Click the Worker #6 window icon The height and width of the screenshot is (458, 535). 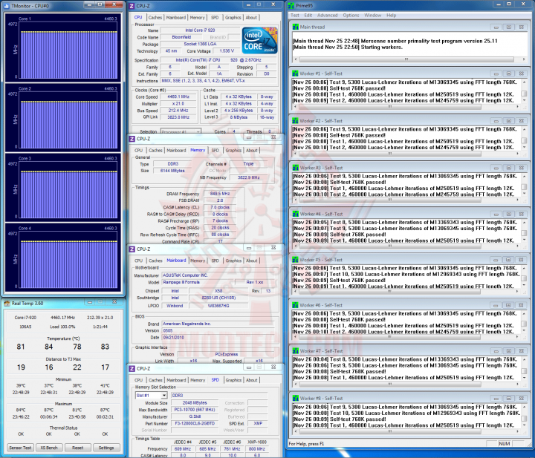pos(295,305)
